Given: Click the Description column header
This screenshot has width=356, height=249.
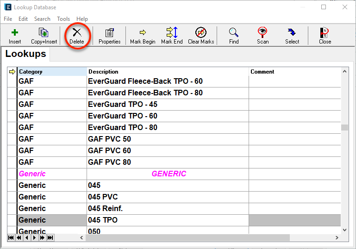Looking at the screenshot, I should tap(168, 72).
